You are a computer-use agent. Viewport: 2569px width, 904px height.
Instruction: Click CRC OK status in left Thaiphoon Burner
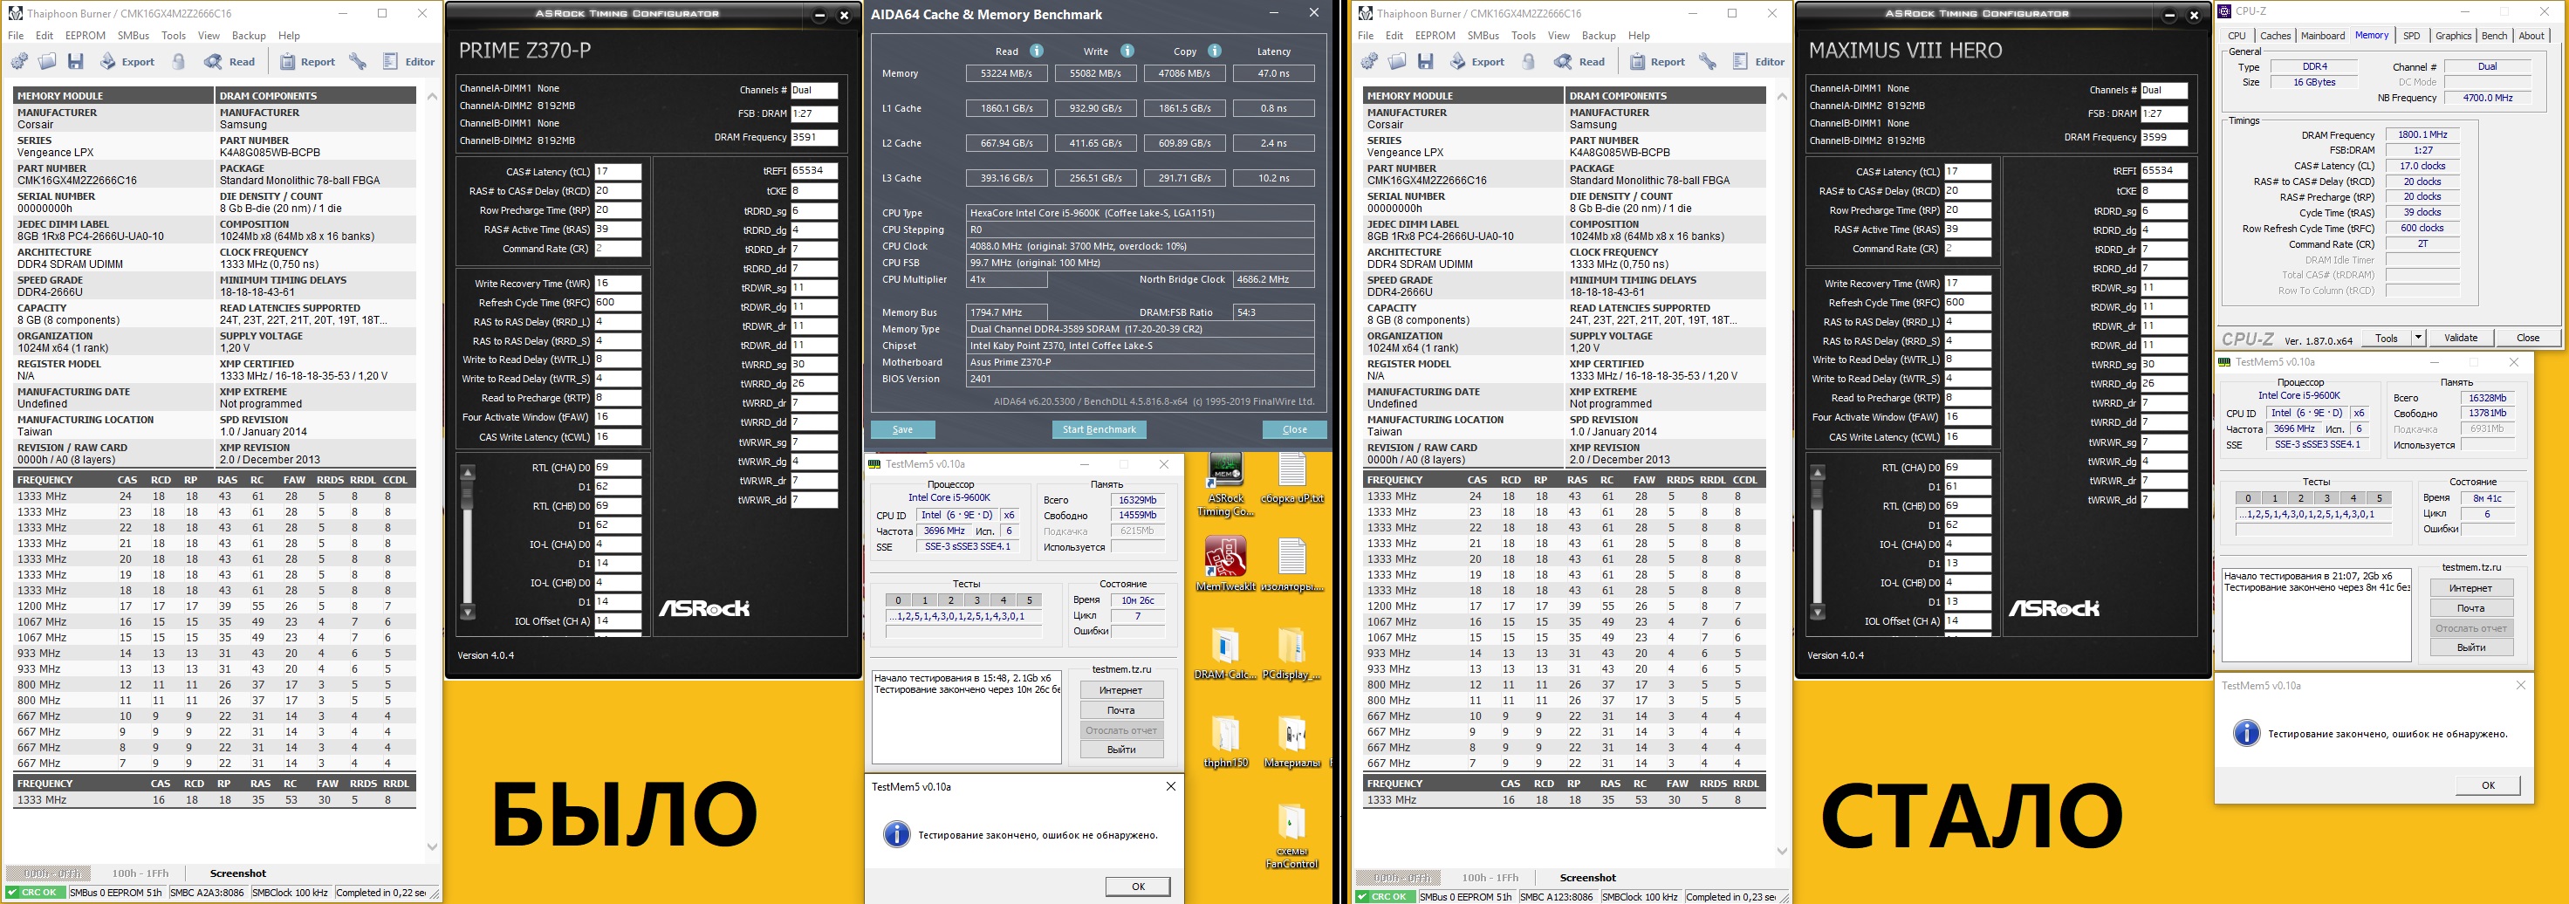click(x=35, y=893)
